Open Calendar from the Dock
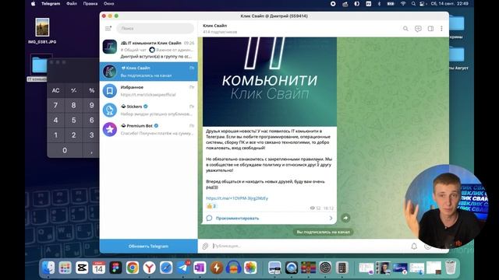 [99, 268]
